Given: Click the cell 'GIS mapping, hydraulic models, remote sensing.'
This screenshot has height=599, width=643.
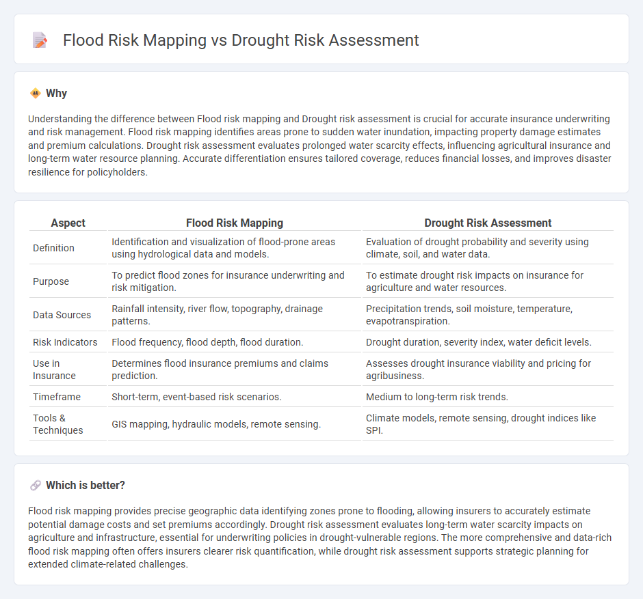Looking at the screenshot, I should [x=235, y=424].
